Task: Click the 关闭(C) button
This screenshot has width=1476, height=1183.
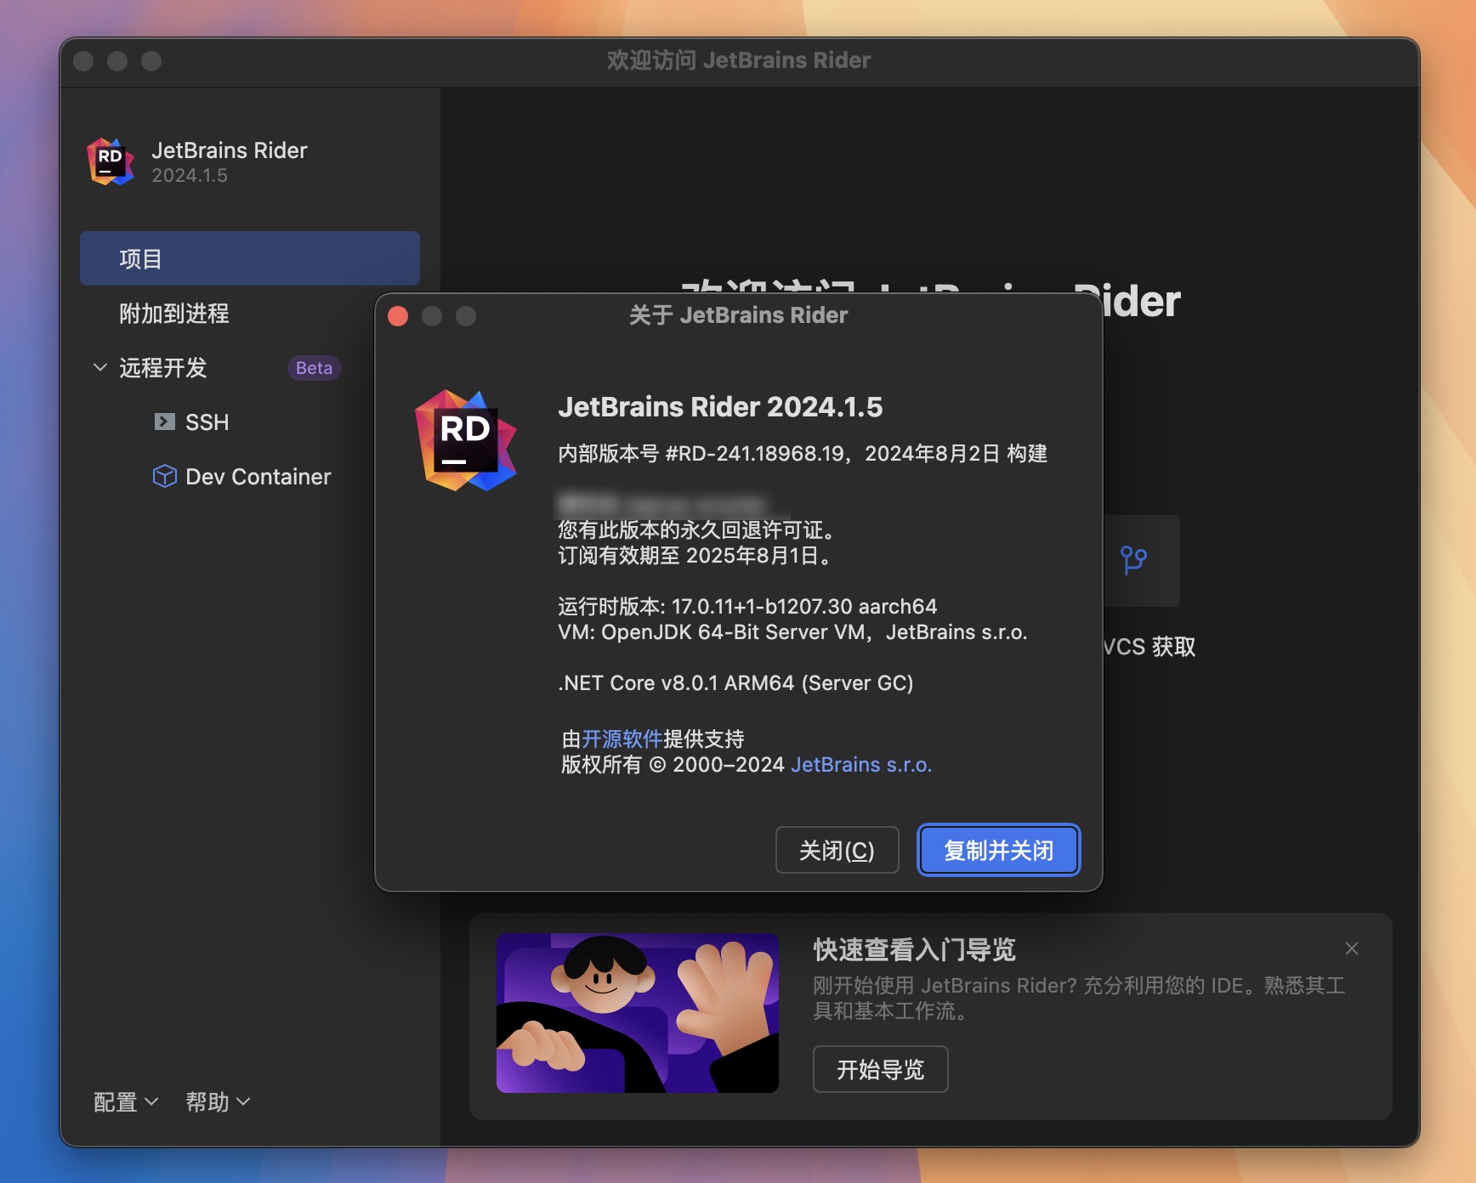Action: [x=837, y=850]
